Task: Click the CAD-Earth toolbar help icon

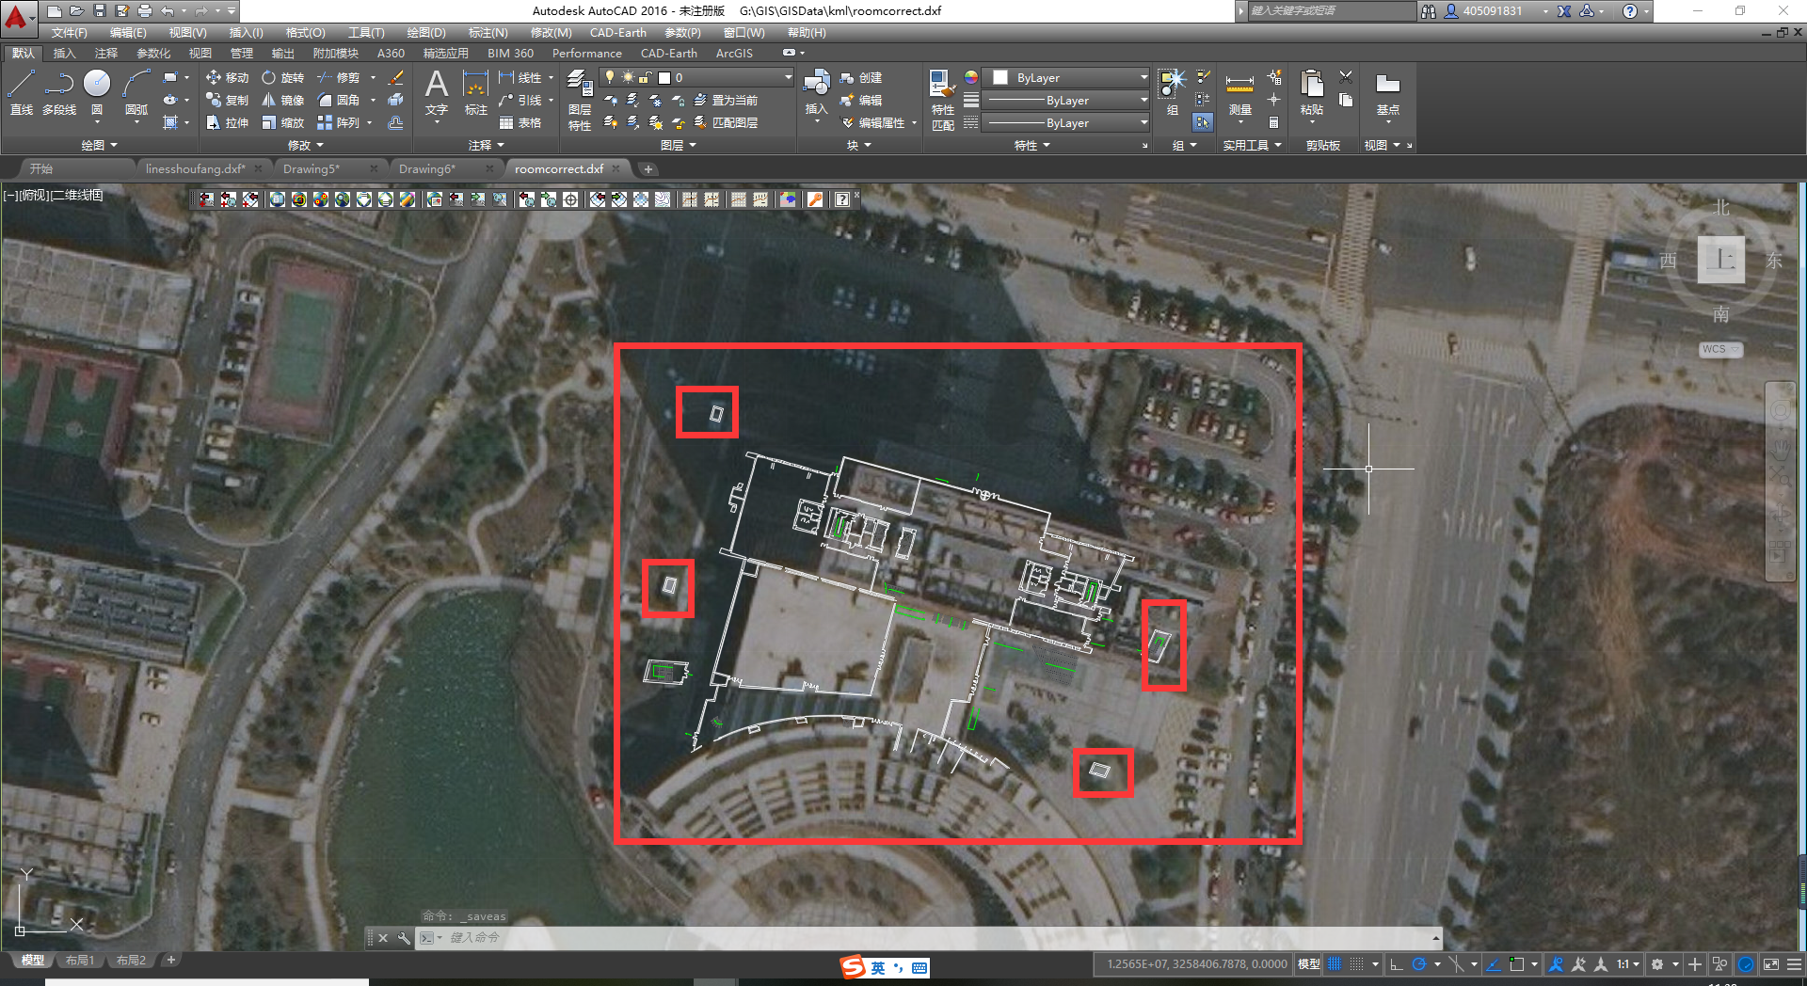Action: (x=842, y=199)
